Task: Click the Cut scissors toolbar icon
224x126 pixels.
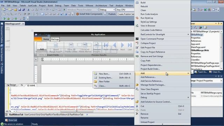Action: (28, 10)
